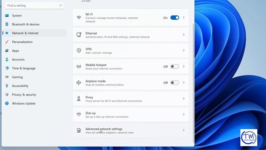Click the Gaming controller icon
This screenshot has width=266, height=150.
[7, 77]
